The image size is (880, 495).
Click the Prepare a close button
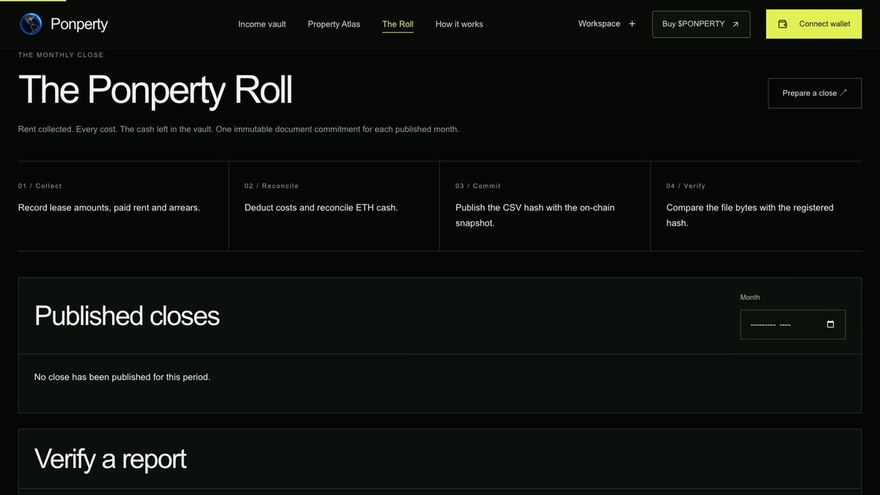coord(815,93)
